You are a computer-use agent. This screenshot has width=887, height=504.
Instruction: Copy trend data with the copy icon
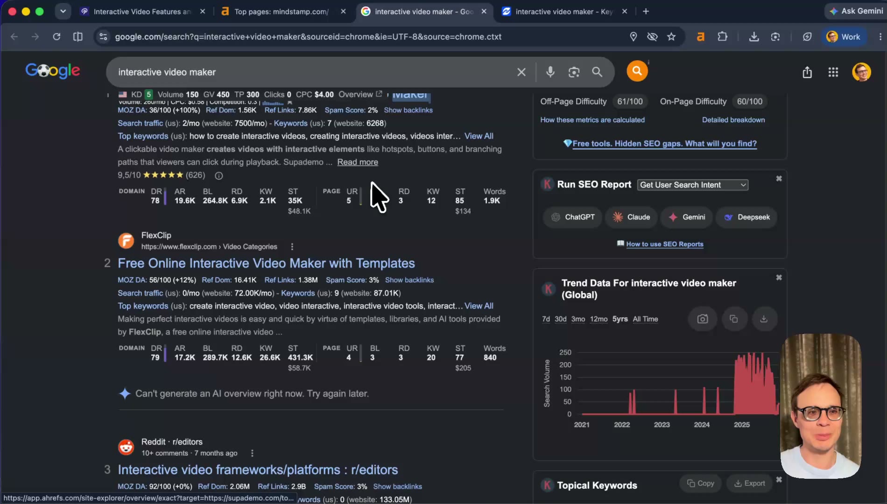pyautogui.click(x=733, y=319)
